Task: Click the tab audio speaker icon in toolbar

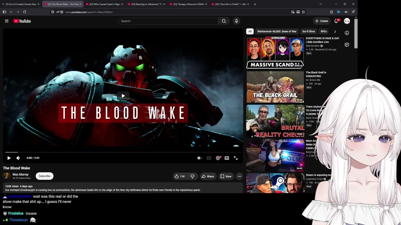Action: point(346,12)
